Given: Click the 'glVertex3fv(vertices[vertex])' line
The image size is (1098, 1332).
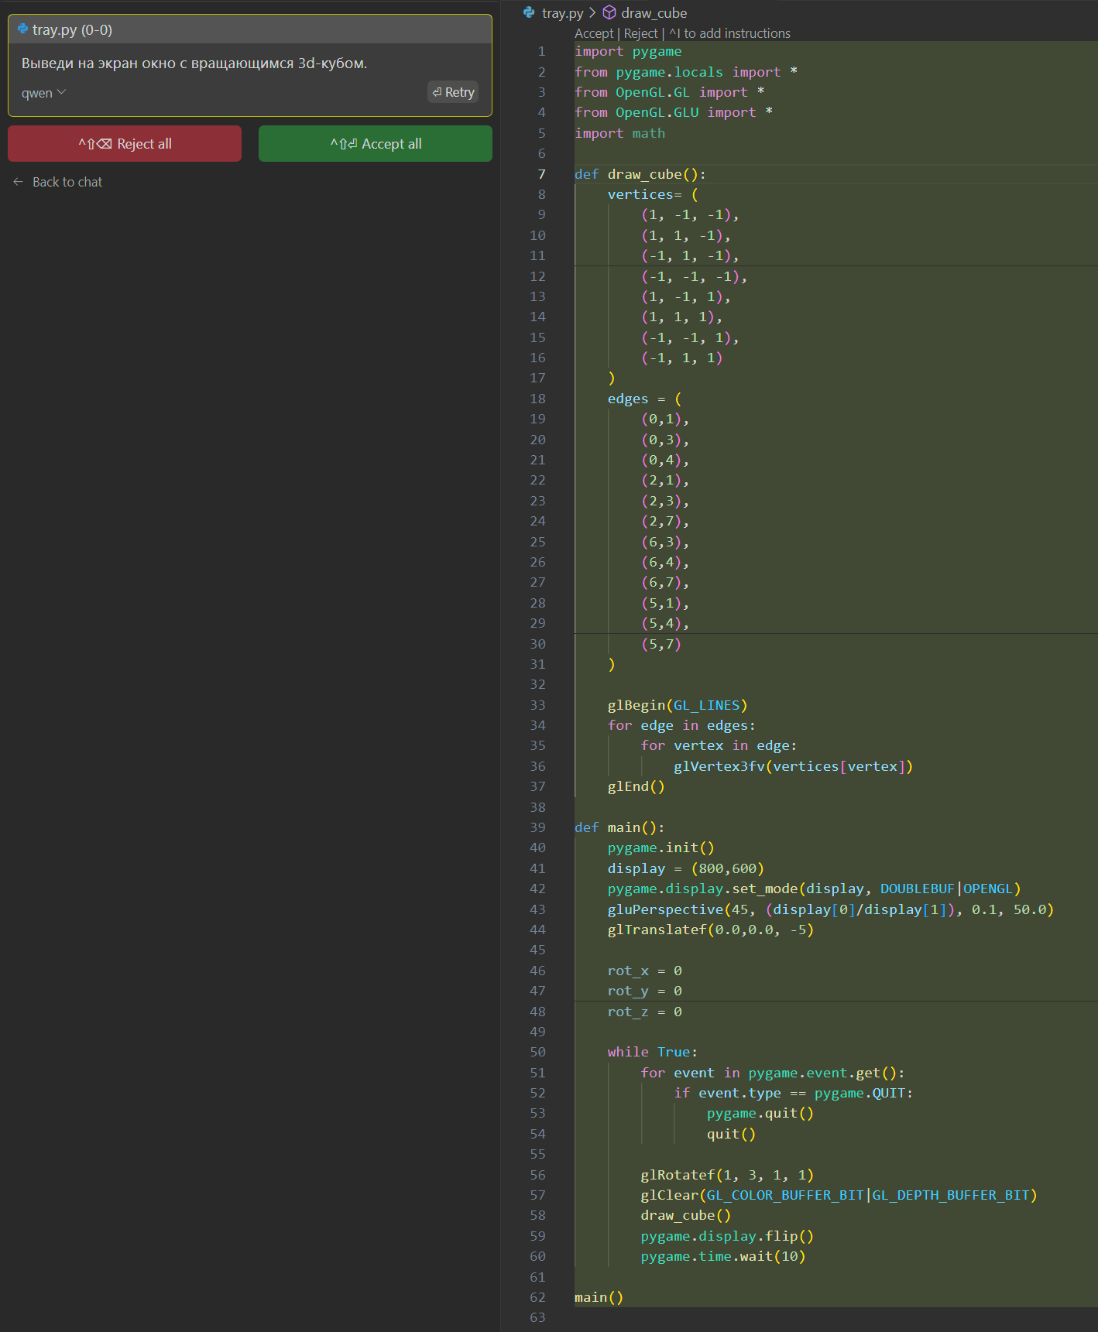Looking at the screenshot, I should (x=793, y=766).
